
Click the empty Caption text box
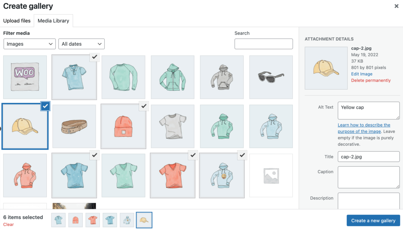(368, 177)
